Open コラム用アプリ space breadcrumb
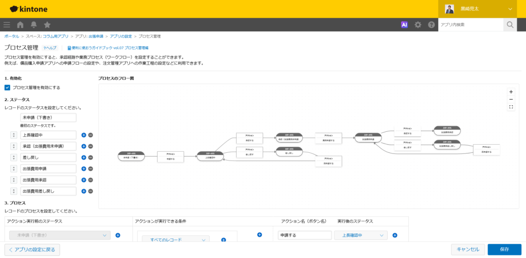 (55, 36)
